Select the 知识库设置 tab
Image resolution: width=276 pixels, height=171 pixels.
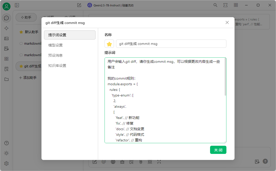pyautogui.click(x=57, y=66)
